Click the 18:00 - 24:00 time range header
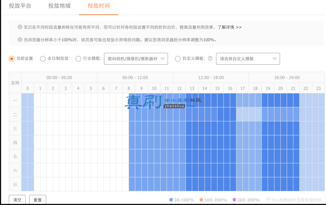The image size is (326, 205). 287,77
